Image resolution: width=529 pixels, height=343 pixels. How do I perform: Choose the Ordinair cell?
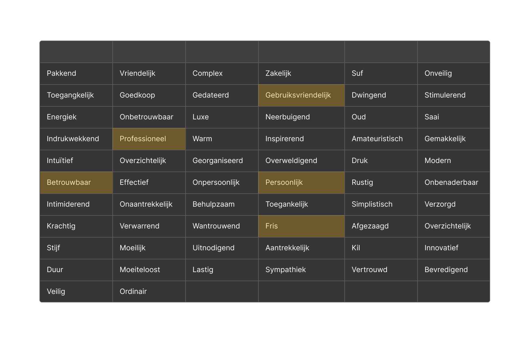(x=149, y=291)
